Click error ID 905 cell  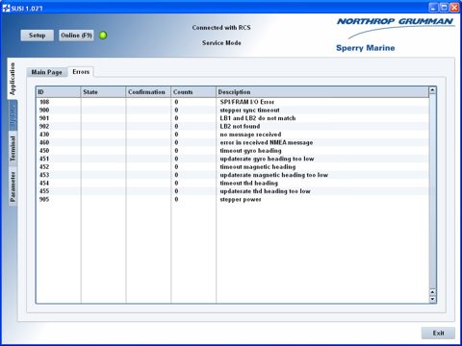pos(58,199)
